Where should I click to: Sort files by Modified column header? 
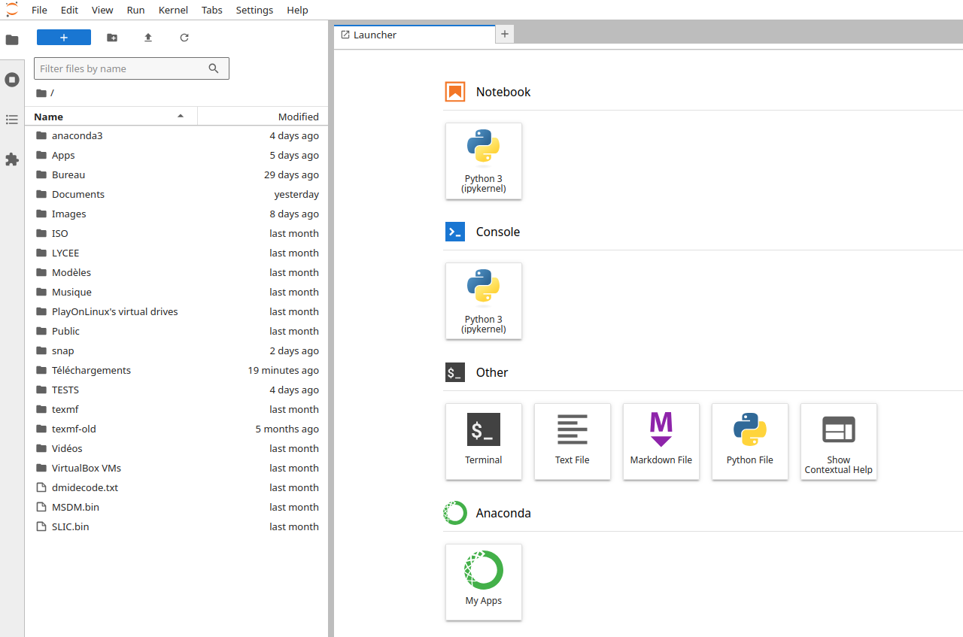[x=263, y=117]
